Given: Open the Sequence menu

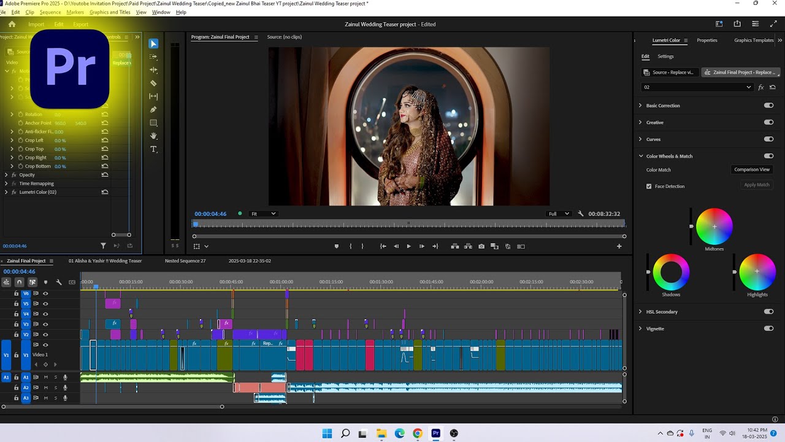Looking at the screenshot, I should (50, 12).
